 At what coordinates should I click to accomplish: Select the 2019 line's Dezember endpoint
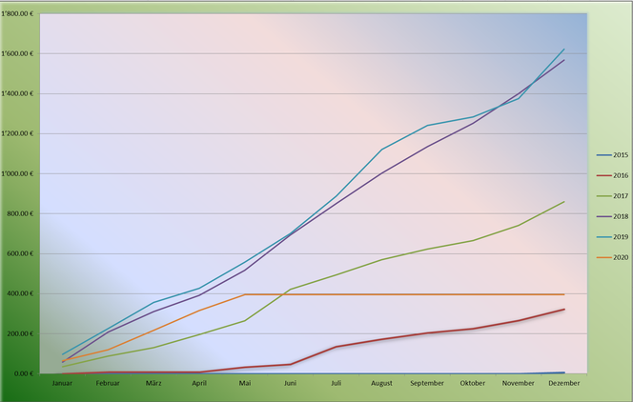564,50
